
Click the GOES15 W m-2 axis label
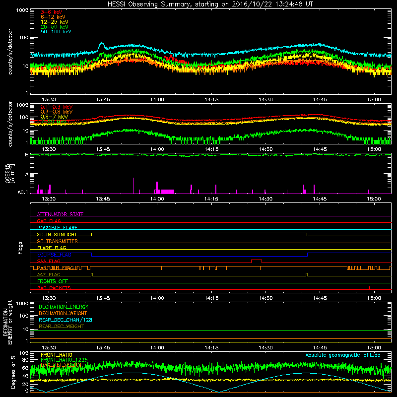(x=10, y=173)
